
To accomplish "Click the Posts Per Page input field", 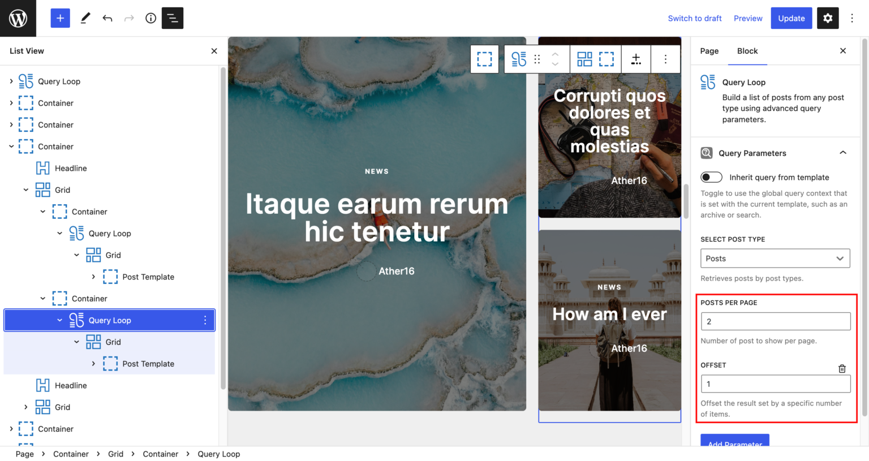I will tap(775, 321).
